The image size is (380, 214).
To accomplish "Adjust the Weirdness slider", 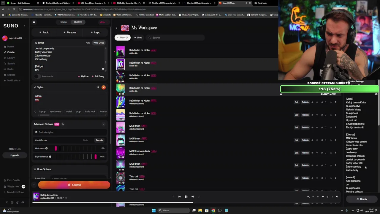I will pos(76,148).
